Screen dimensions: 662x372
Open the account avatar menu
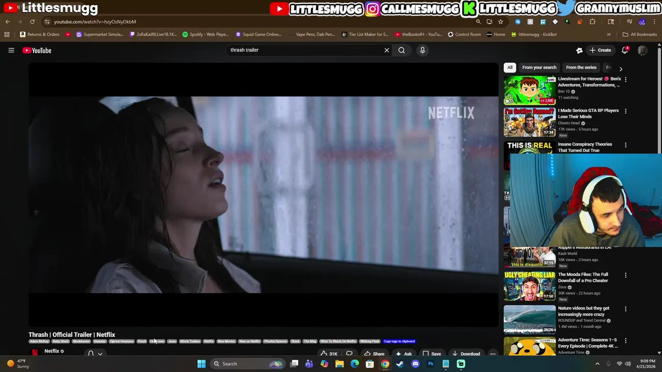click(642, 50)
